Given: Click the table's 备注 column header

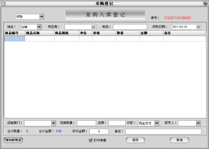Looking at the screenshot, I should click(184, 33).
